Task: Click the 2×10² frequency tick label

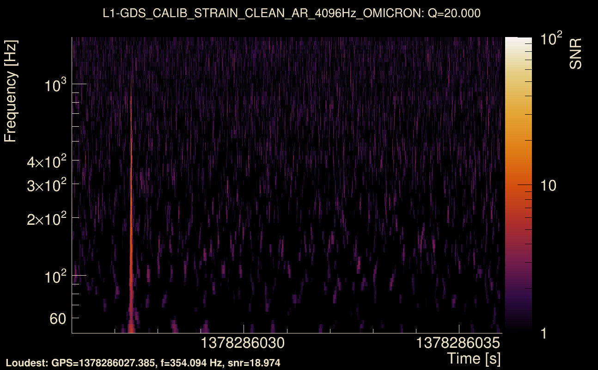Action: coord(48,219)
